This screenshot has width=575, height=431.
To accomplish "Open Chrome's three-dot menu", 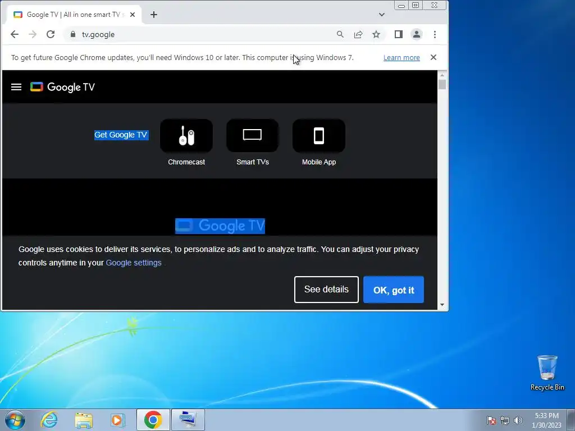I will [x=435, y=34].
